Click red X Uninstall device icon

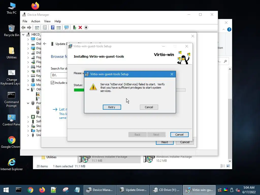tap(80, 27)
